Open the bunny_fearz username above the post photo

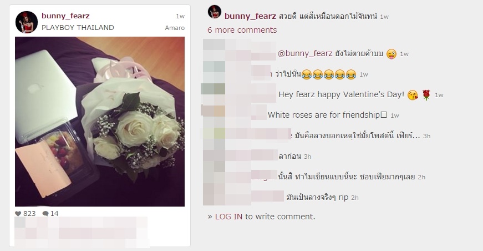coord(65,16)
